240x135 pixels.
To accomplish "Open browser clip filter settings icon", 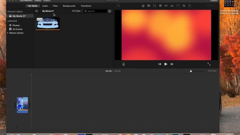I will [x=109, y=11].
